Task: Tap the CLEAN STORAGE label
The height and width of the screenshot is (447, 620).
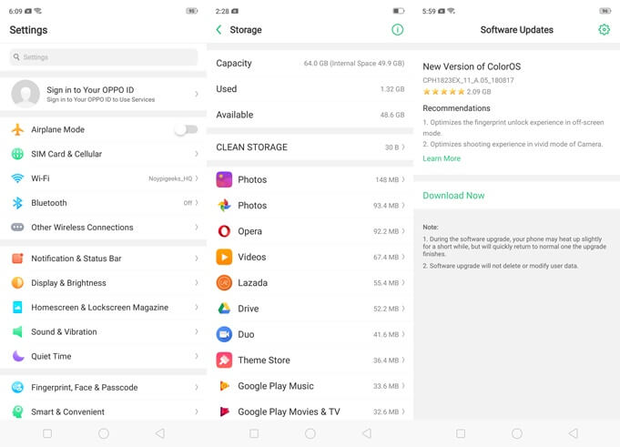Action: coord(251,147)
